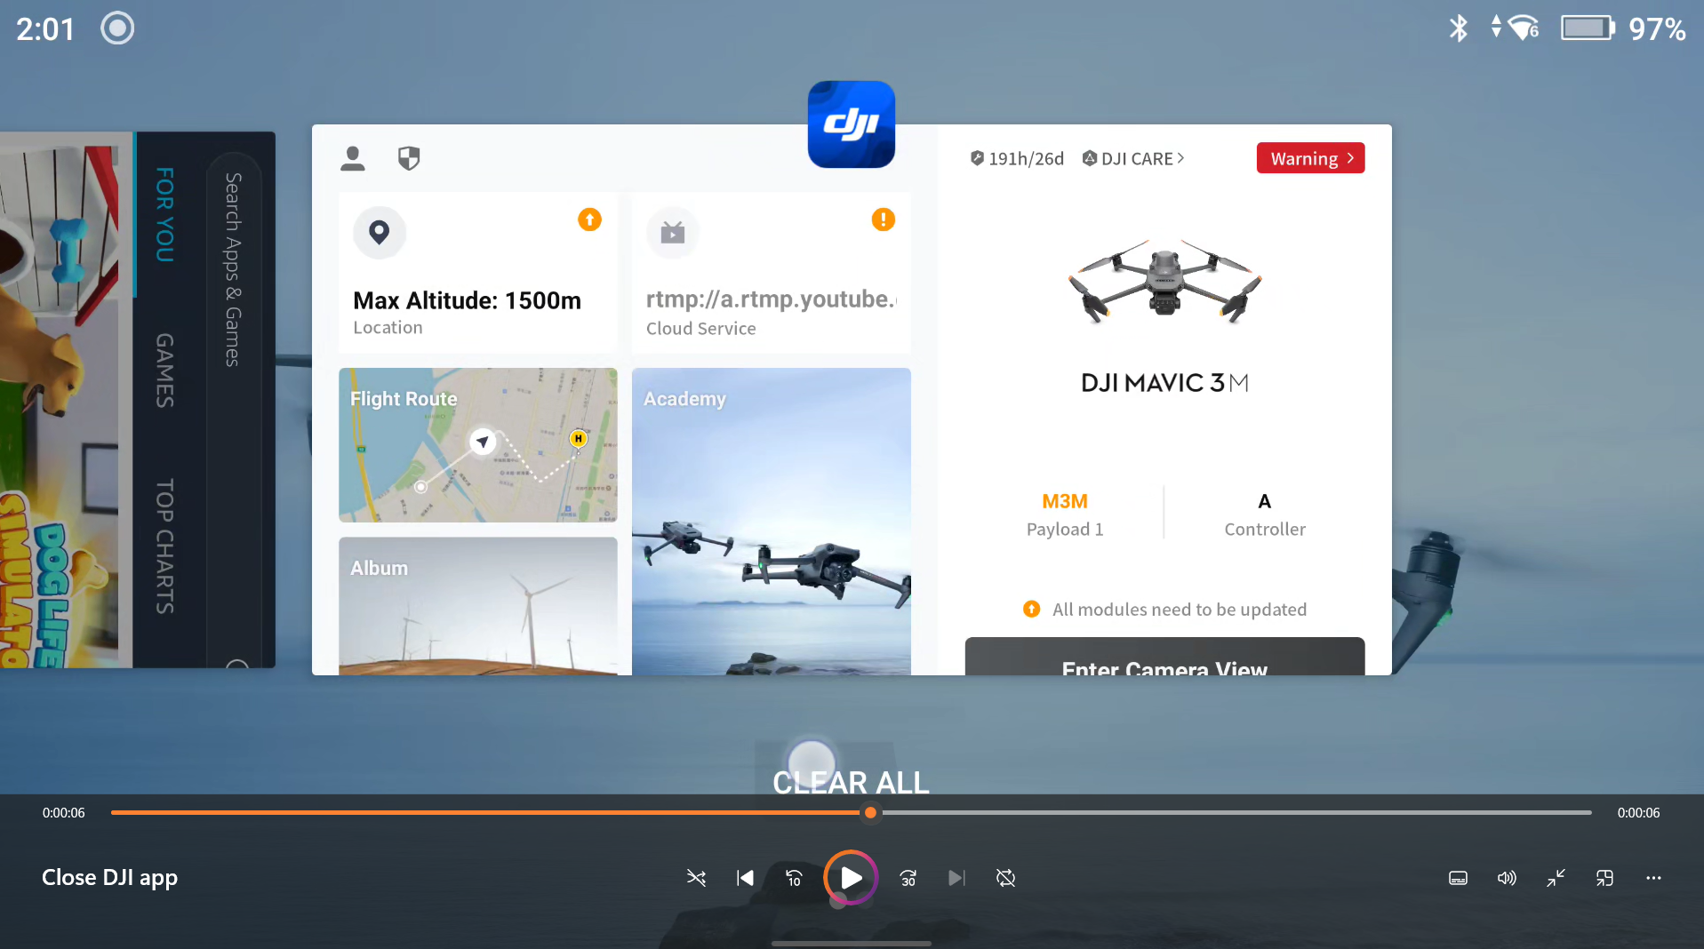Switch to TOP CHARTS tab in store app
Viewport: 1704px width, 949px height.
pyautogui.click(x=165, y=546)
